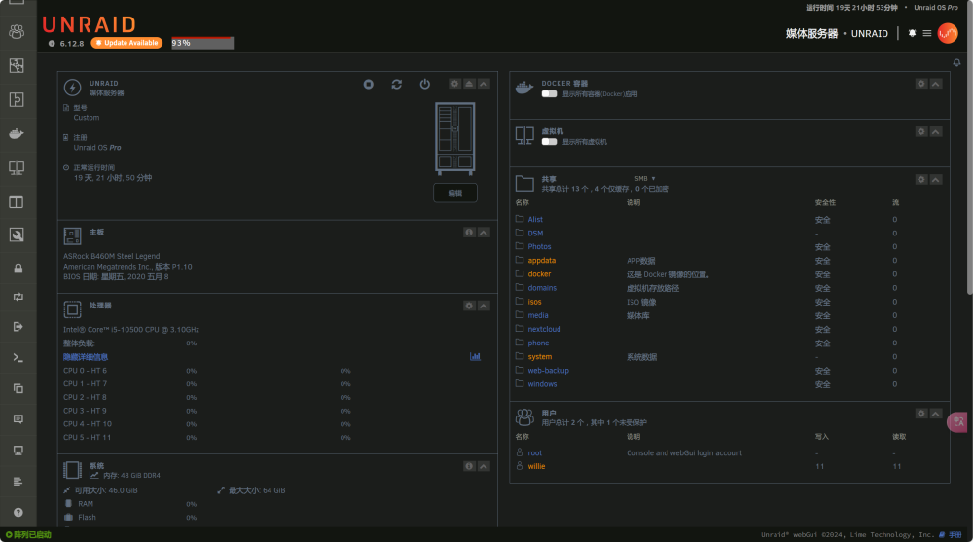Click the 手册 manual link in the footer
Image resolution: width=973 pixels, height=542 pixels.
[x=955, y=534]
